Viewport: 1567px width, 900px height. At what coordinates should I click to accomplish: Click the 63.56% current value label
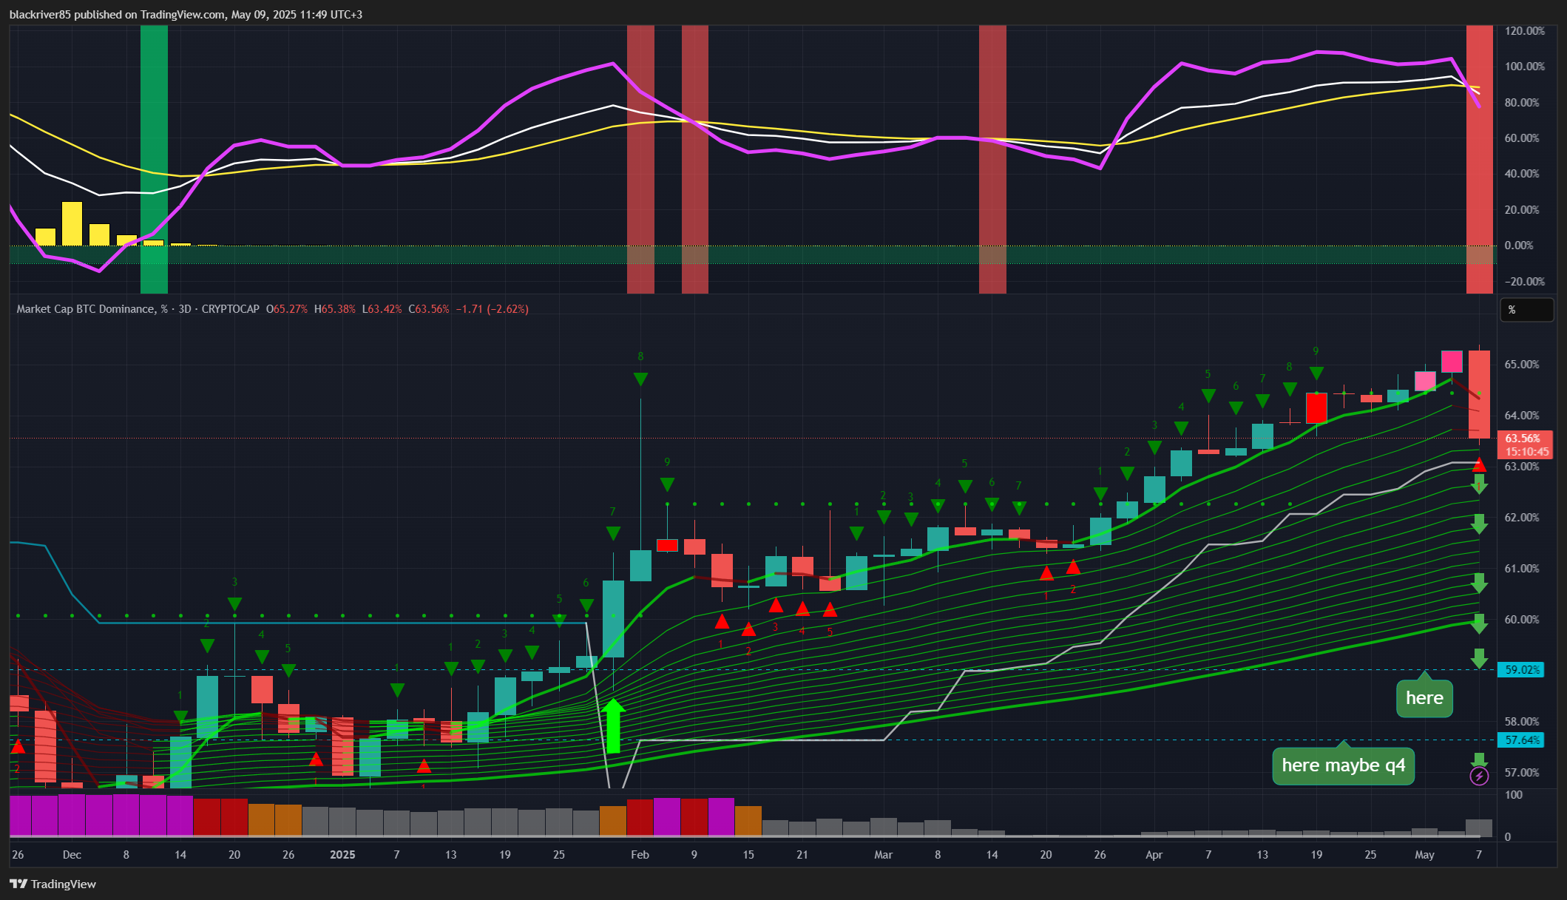pyautogui.click(x=1523, y=439)
